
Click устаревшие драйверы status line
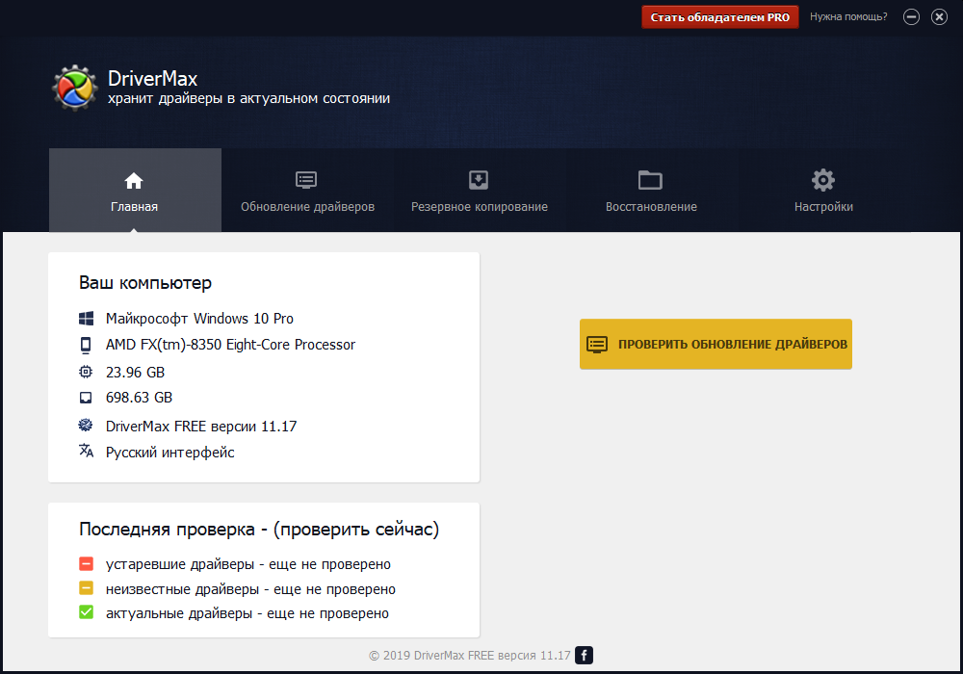[x=248, y=564]
